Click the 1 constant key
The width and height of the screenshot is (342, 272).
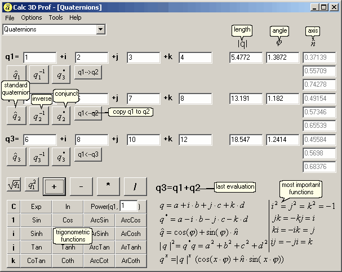click(x=14, y=220)
